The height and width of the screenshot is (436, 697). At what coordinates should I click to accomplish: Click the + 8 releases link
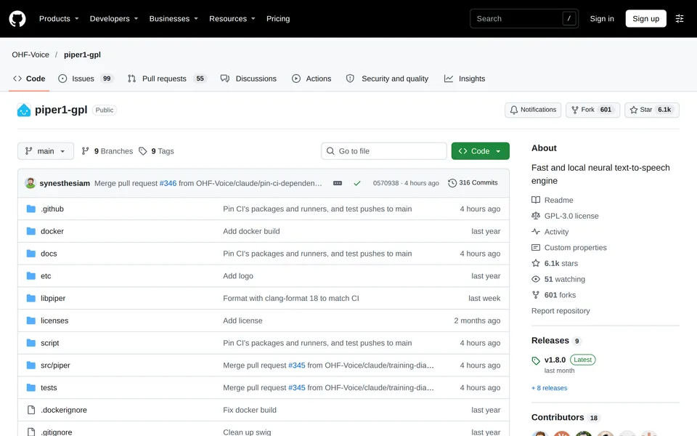[x=550, y=388]
